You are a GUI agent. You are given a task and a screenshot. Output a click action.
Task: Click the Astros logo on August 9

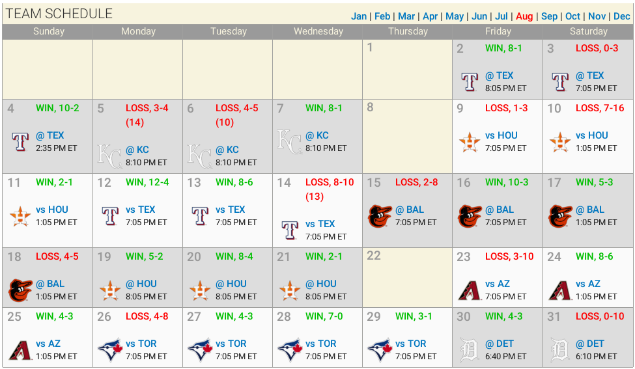click(470, 141)
